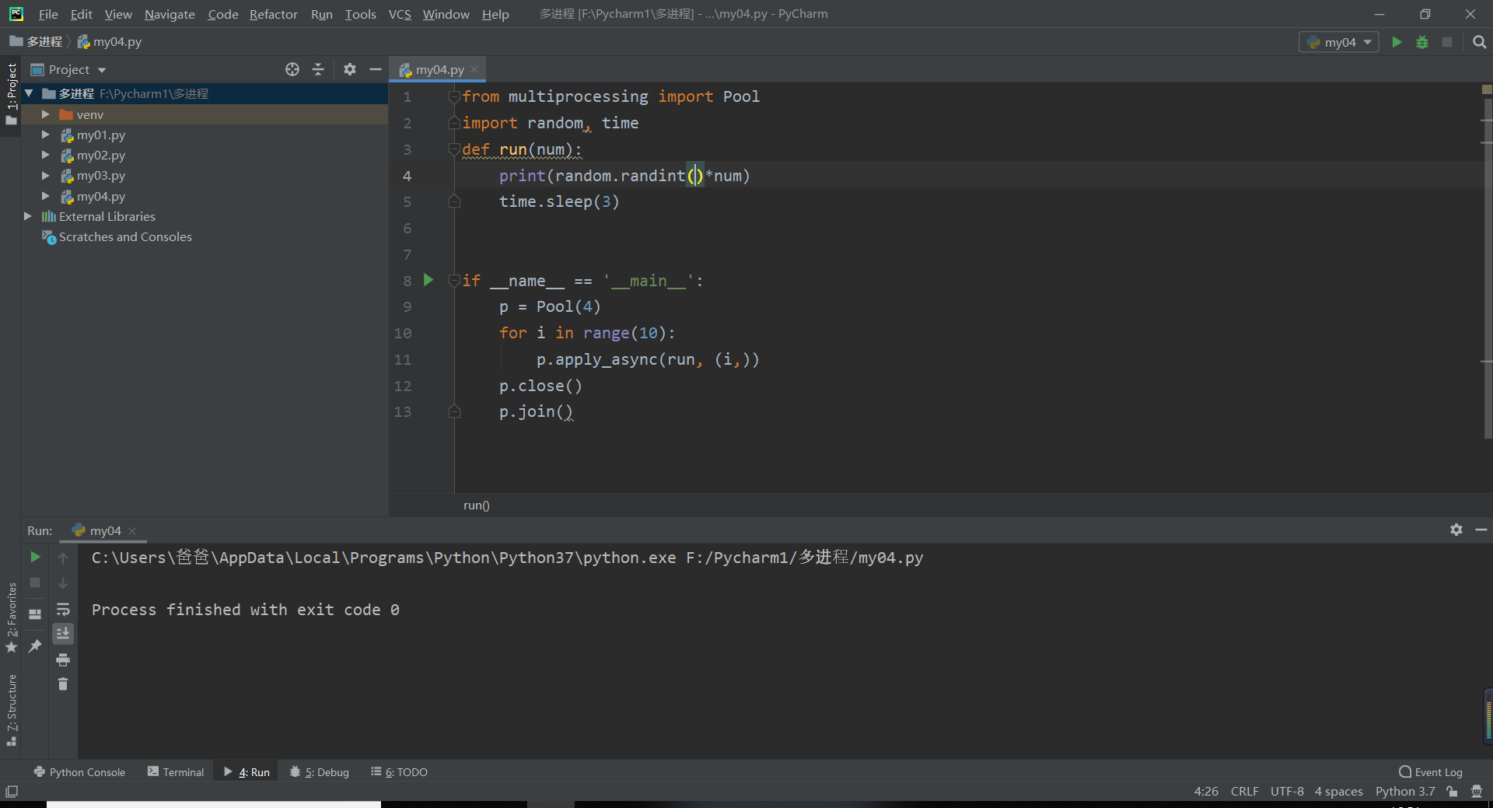Run my04 with the toolbar green play button
Image resolution: width=1493 pixels, height=808 pixels.
click(x=1397, y=42)
